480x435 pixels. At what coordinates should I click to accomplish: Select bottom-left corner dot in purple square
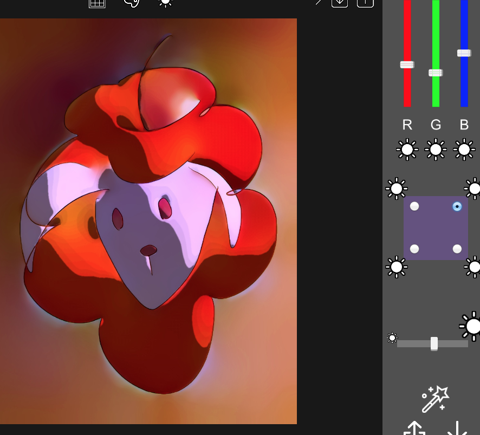click(414, 249)
